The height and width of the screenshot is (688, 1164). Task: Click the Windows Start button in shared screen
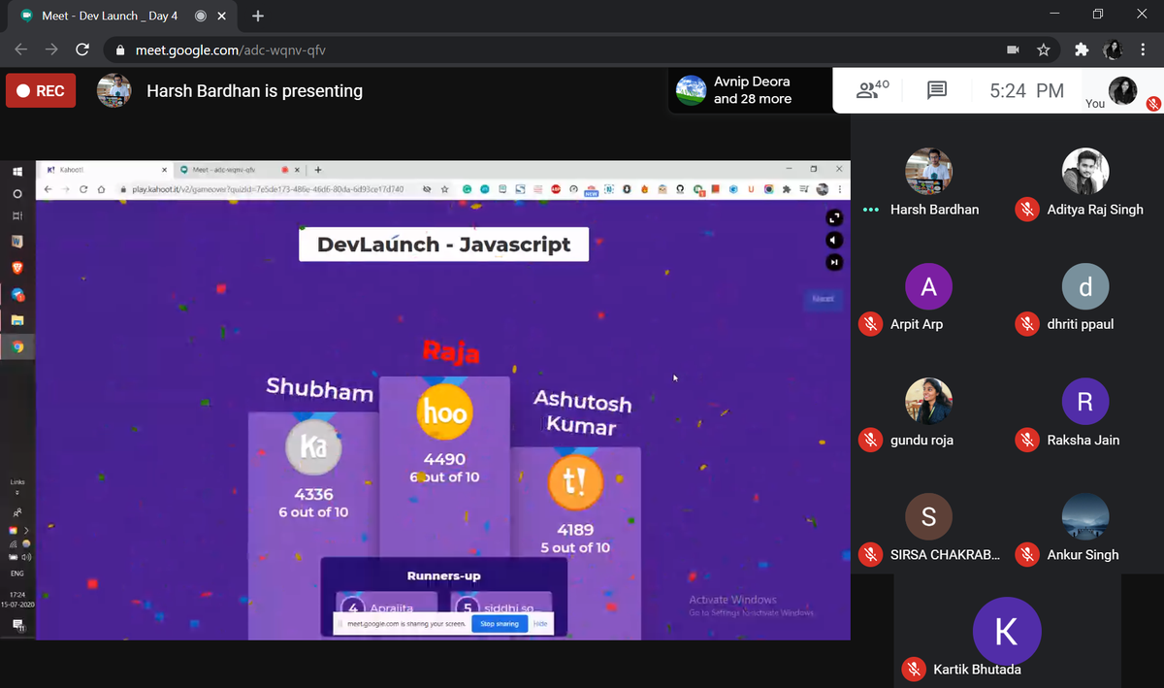click(17, 172)
